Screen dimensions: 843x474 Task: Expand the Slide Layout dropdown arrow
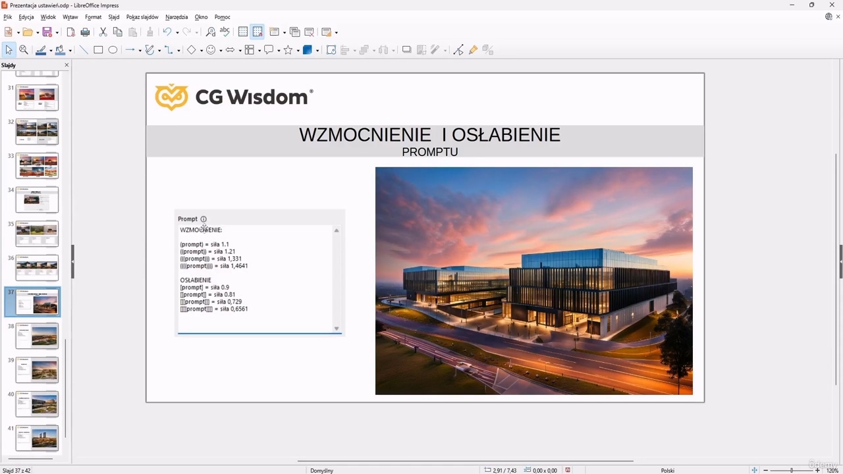point(336,32)
